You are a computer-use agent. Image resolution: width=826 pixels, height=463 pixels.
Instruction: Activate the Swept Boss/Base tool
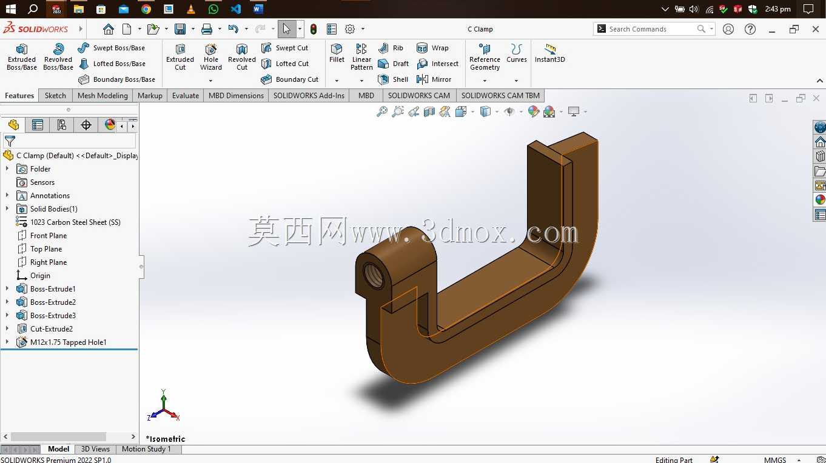click(x=112, y=48)
